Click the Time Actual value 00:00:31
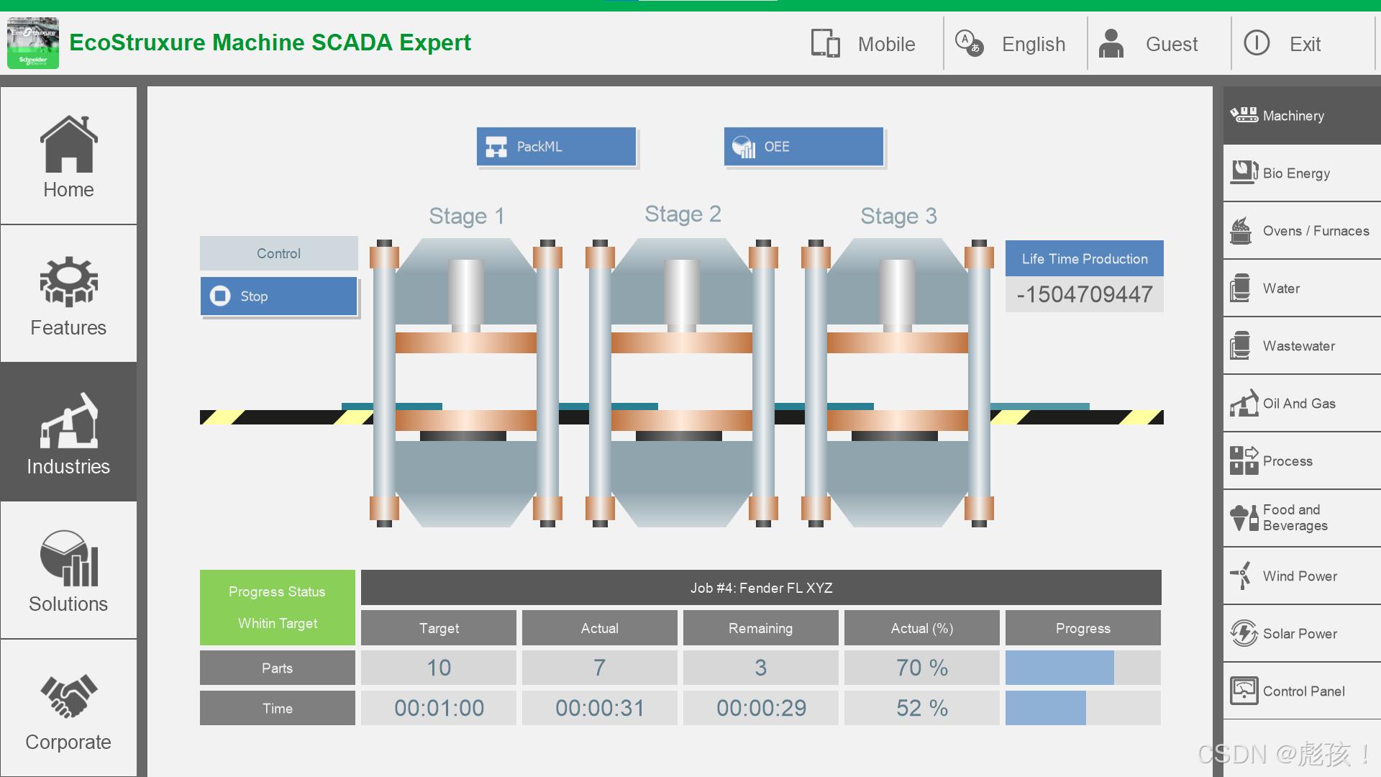Viewport: 1381px width, 777px height. point(600,708)
